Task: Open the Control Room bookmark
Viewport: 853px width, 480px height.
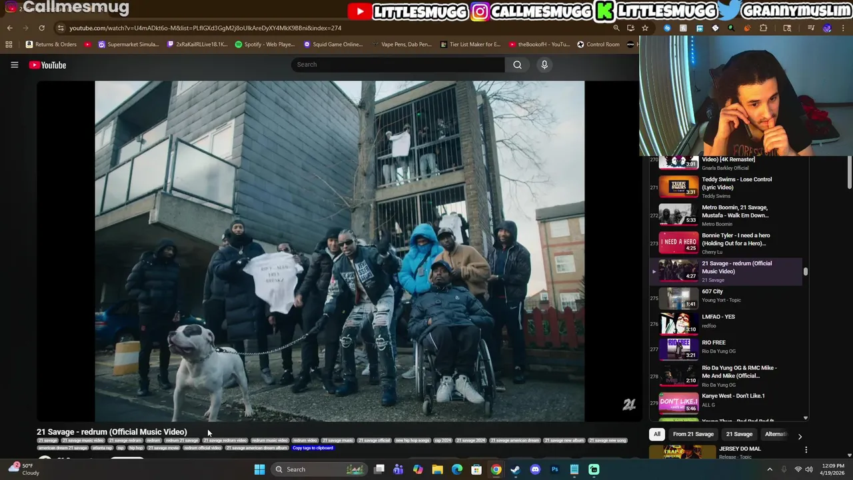Action: click(x=598, y=45)
